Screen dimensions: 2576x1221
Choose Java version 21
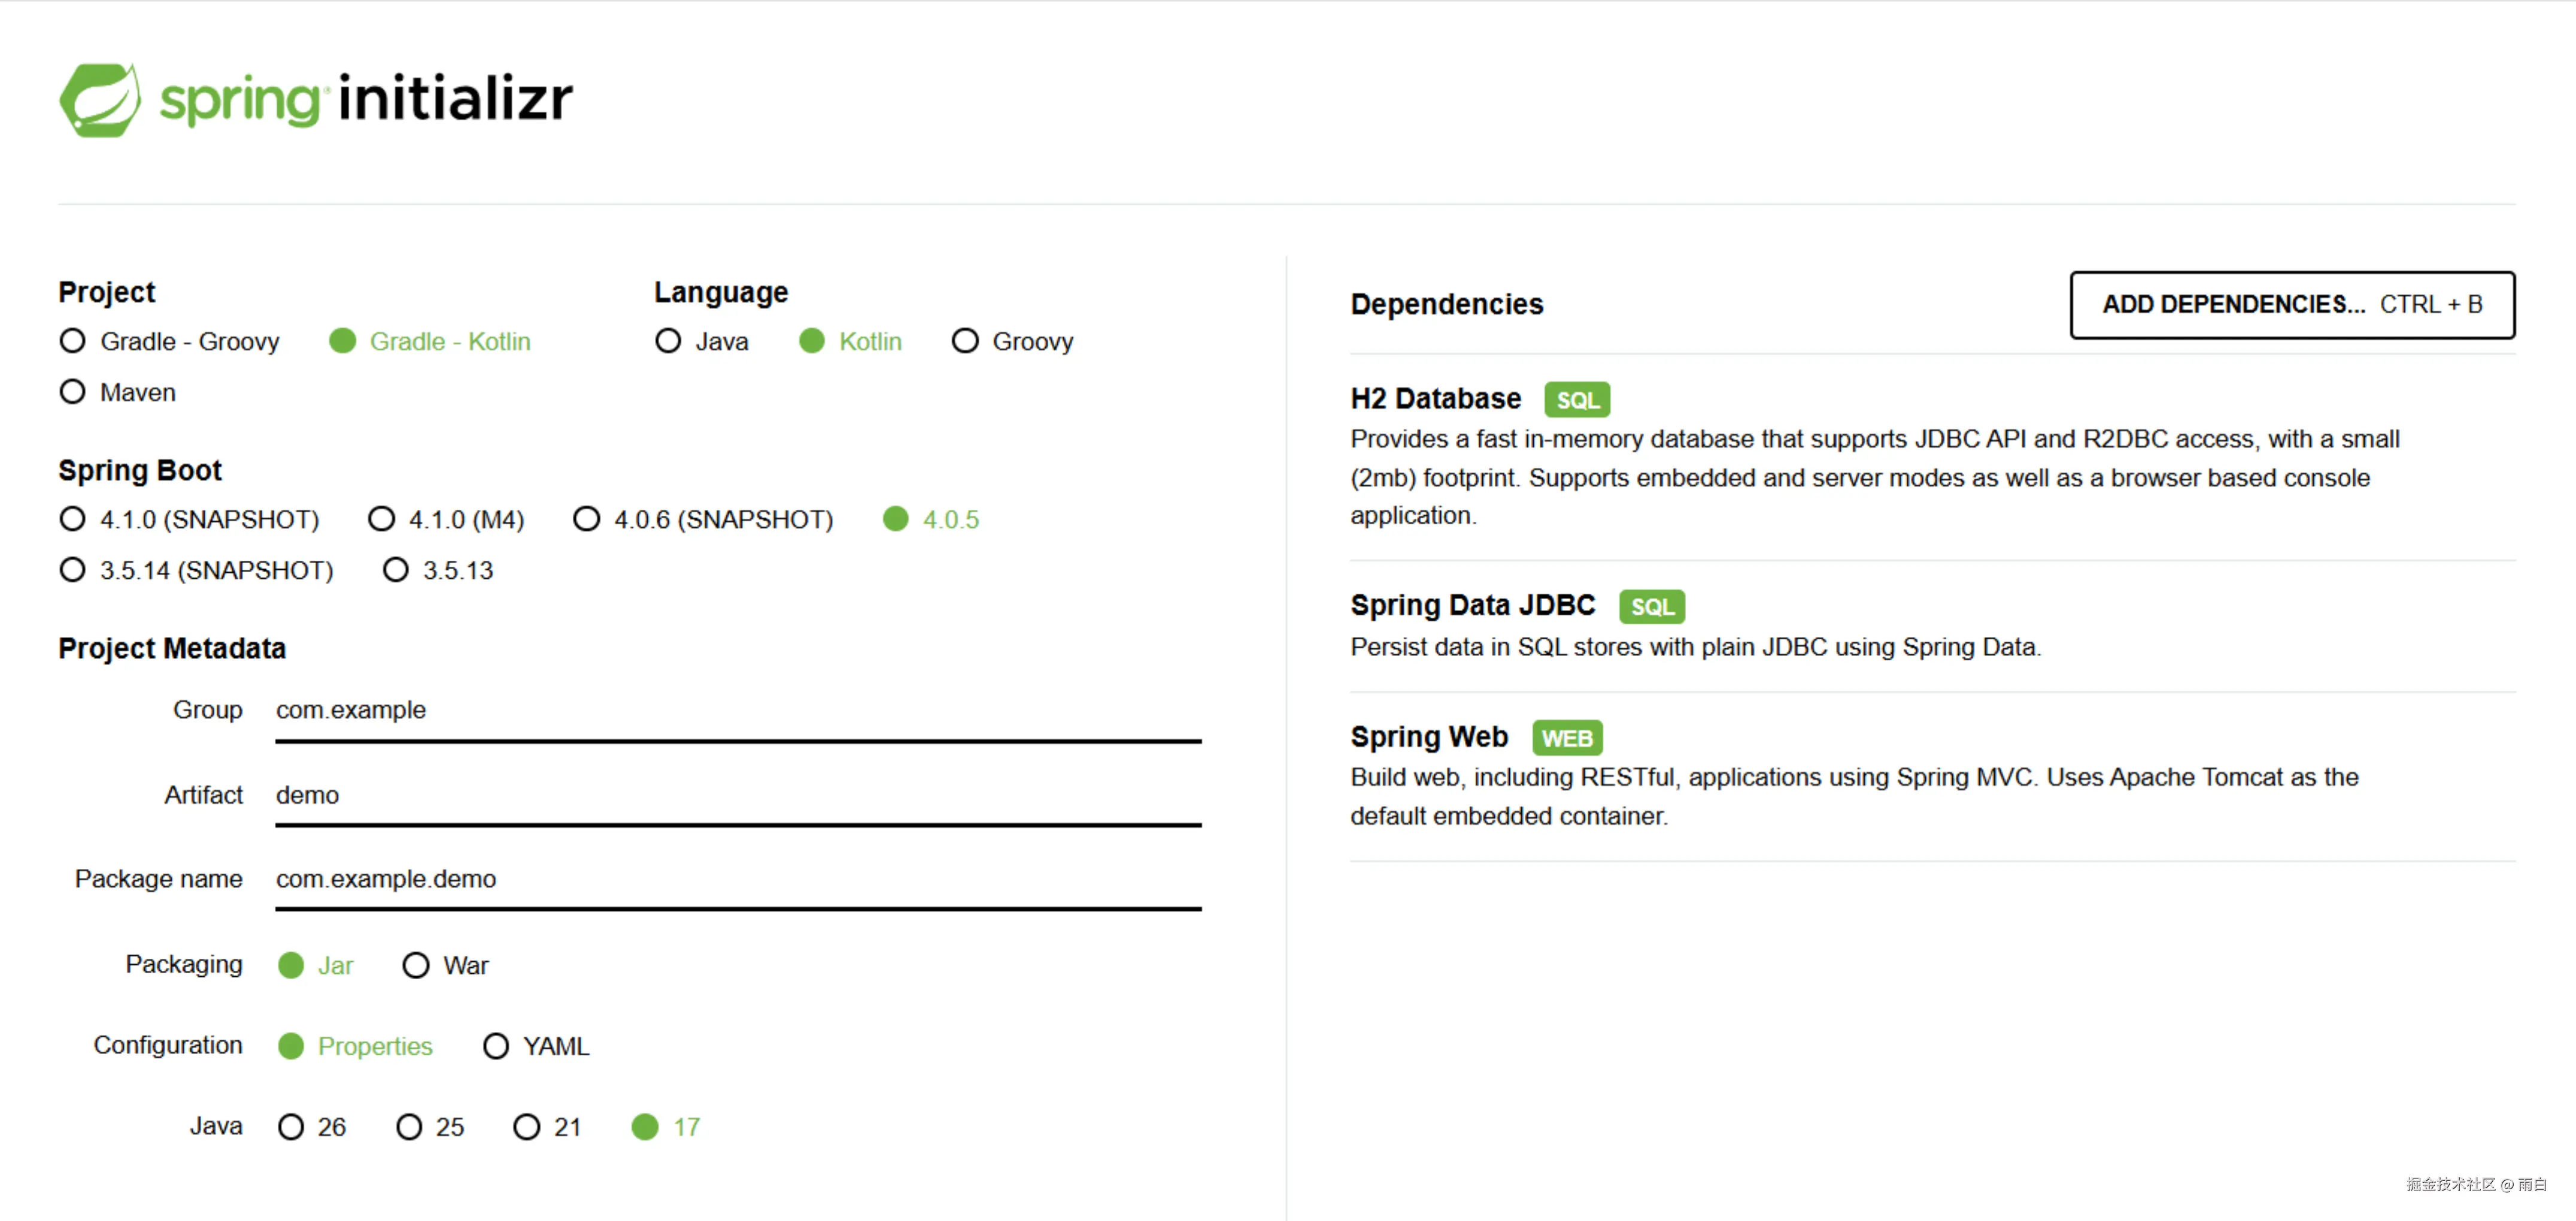pos(527,1127)
